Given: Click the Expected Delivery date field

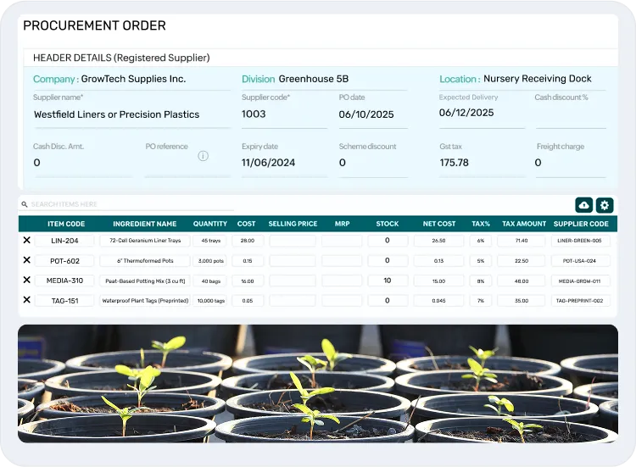Looking at the screenshot, I should (482, 113).
